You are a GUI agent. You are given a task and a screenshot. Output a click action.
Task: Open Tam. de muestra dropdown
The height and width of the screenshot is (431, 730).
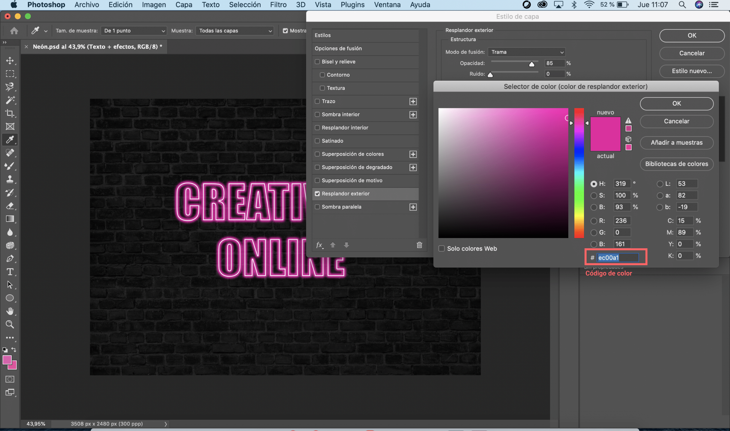(x=134, y=31)
